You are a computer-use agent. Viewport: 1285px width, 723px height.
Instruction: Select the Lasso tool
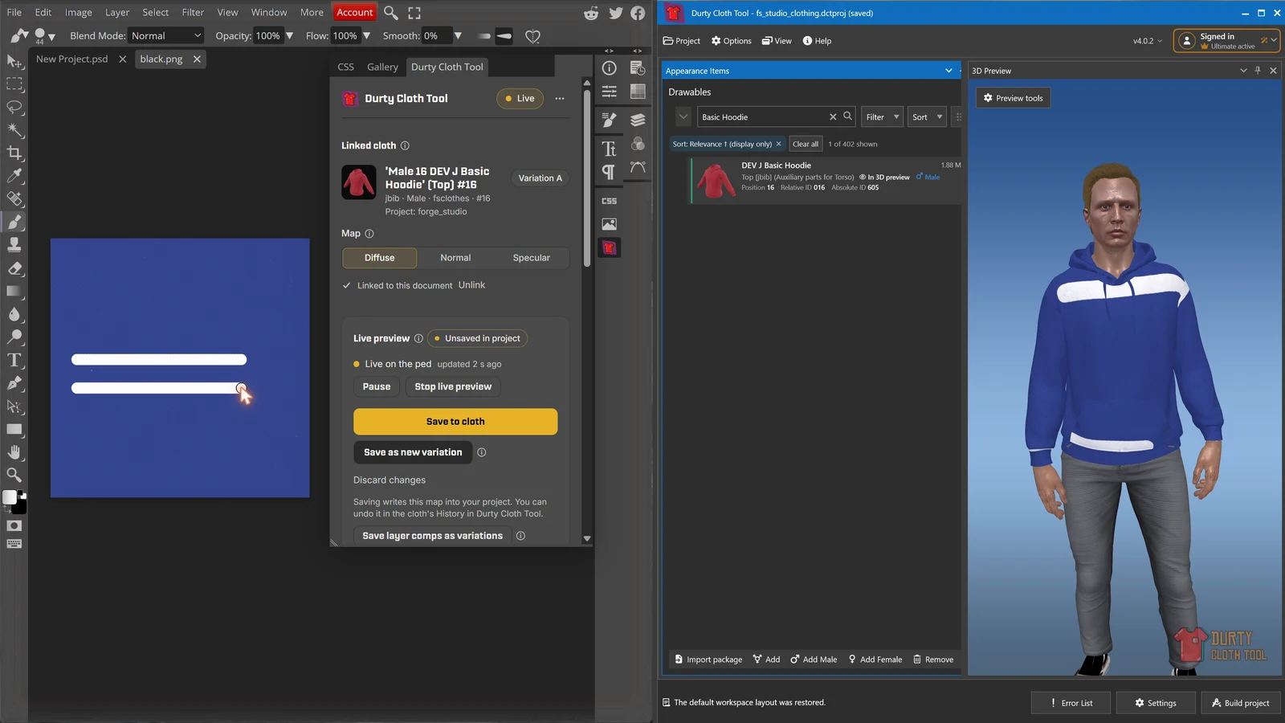click(14, 107)
